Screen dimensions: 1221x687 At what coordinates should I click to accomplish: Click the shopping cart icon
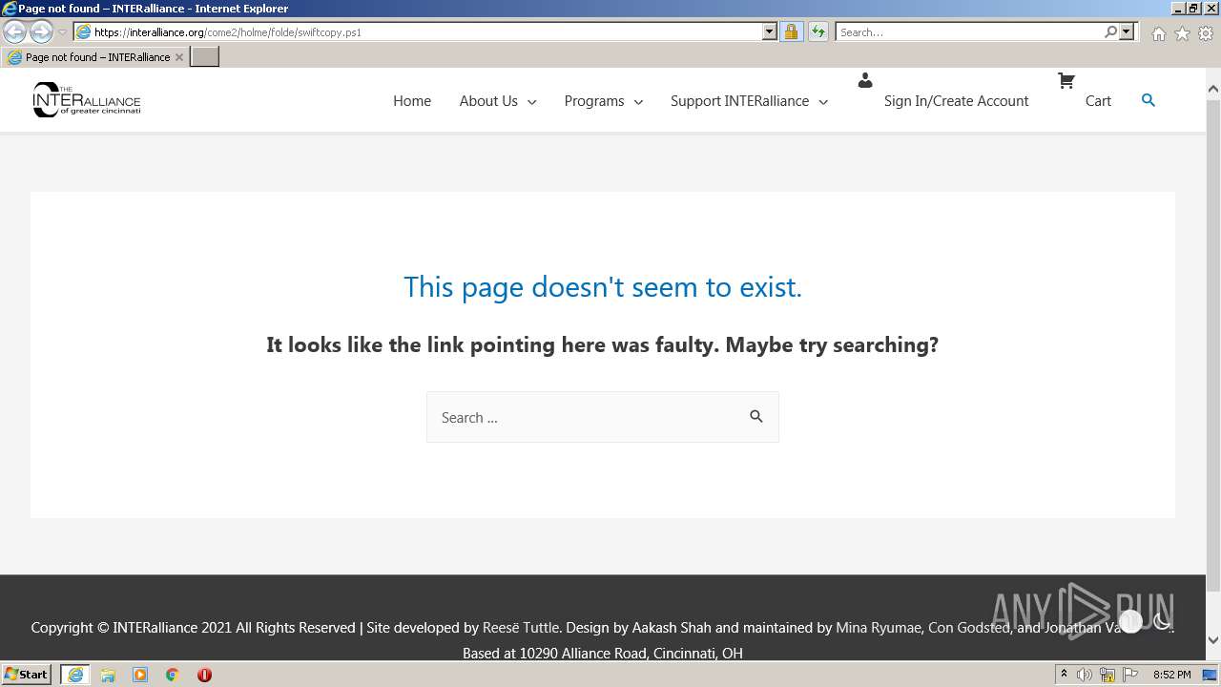point(1066,81)
